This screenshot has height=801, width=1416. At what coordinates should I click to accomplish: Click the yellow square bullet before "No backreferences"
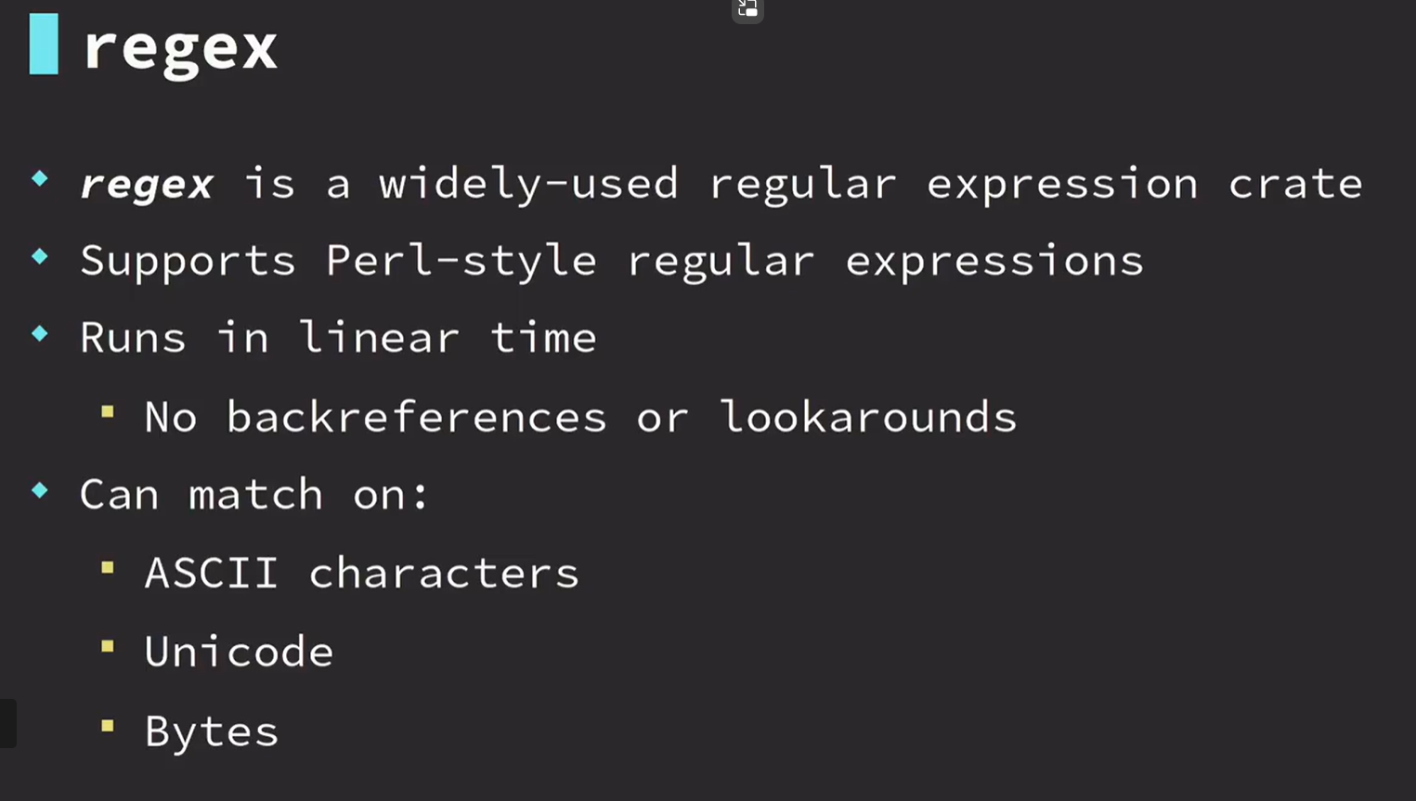[108, 411]
